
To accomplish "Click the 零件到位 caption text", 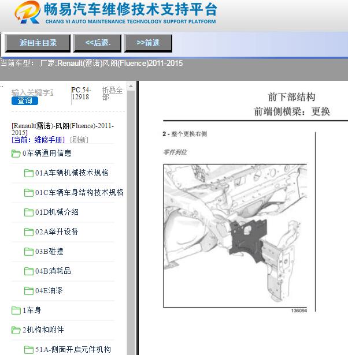I will [x=175, y=152].
